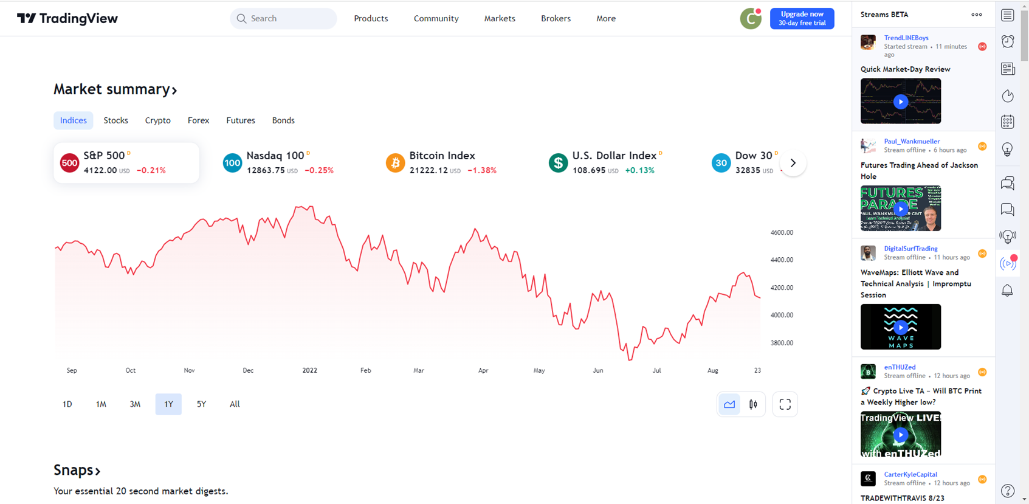The width and height of the screenshot is (1029, 504).
Task: Open the More menu
Action: tap(606, 18)
